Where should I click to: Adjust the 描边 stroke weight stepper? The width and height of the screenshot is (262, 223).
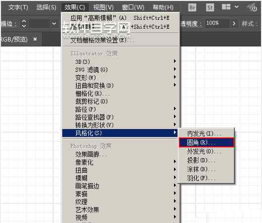pyautogui.click(x=24, y=24)
